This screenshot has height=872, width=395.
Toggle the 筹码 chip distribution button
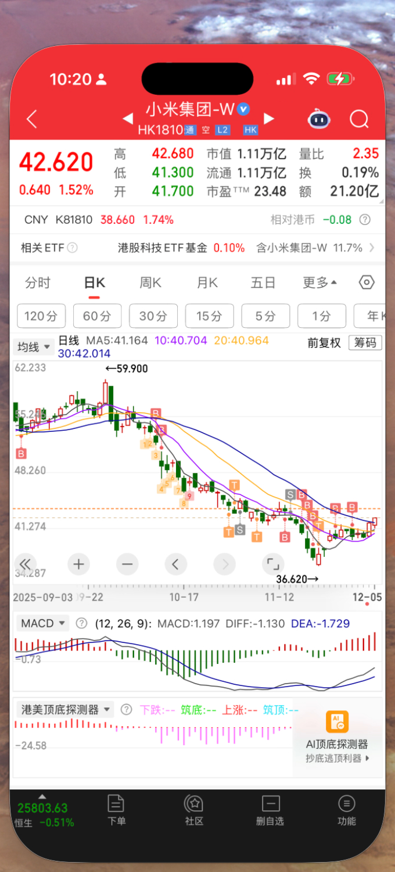[365, 343]
